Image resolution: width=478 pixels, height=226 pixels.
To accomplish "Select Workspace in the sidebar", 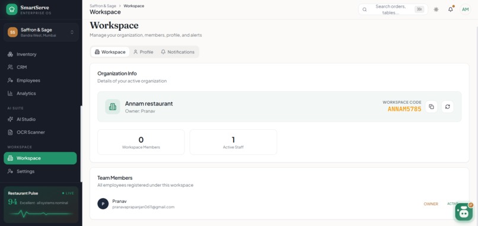I will (x=40, y=158).
